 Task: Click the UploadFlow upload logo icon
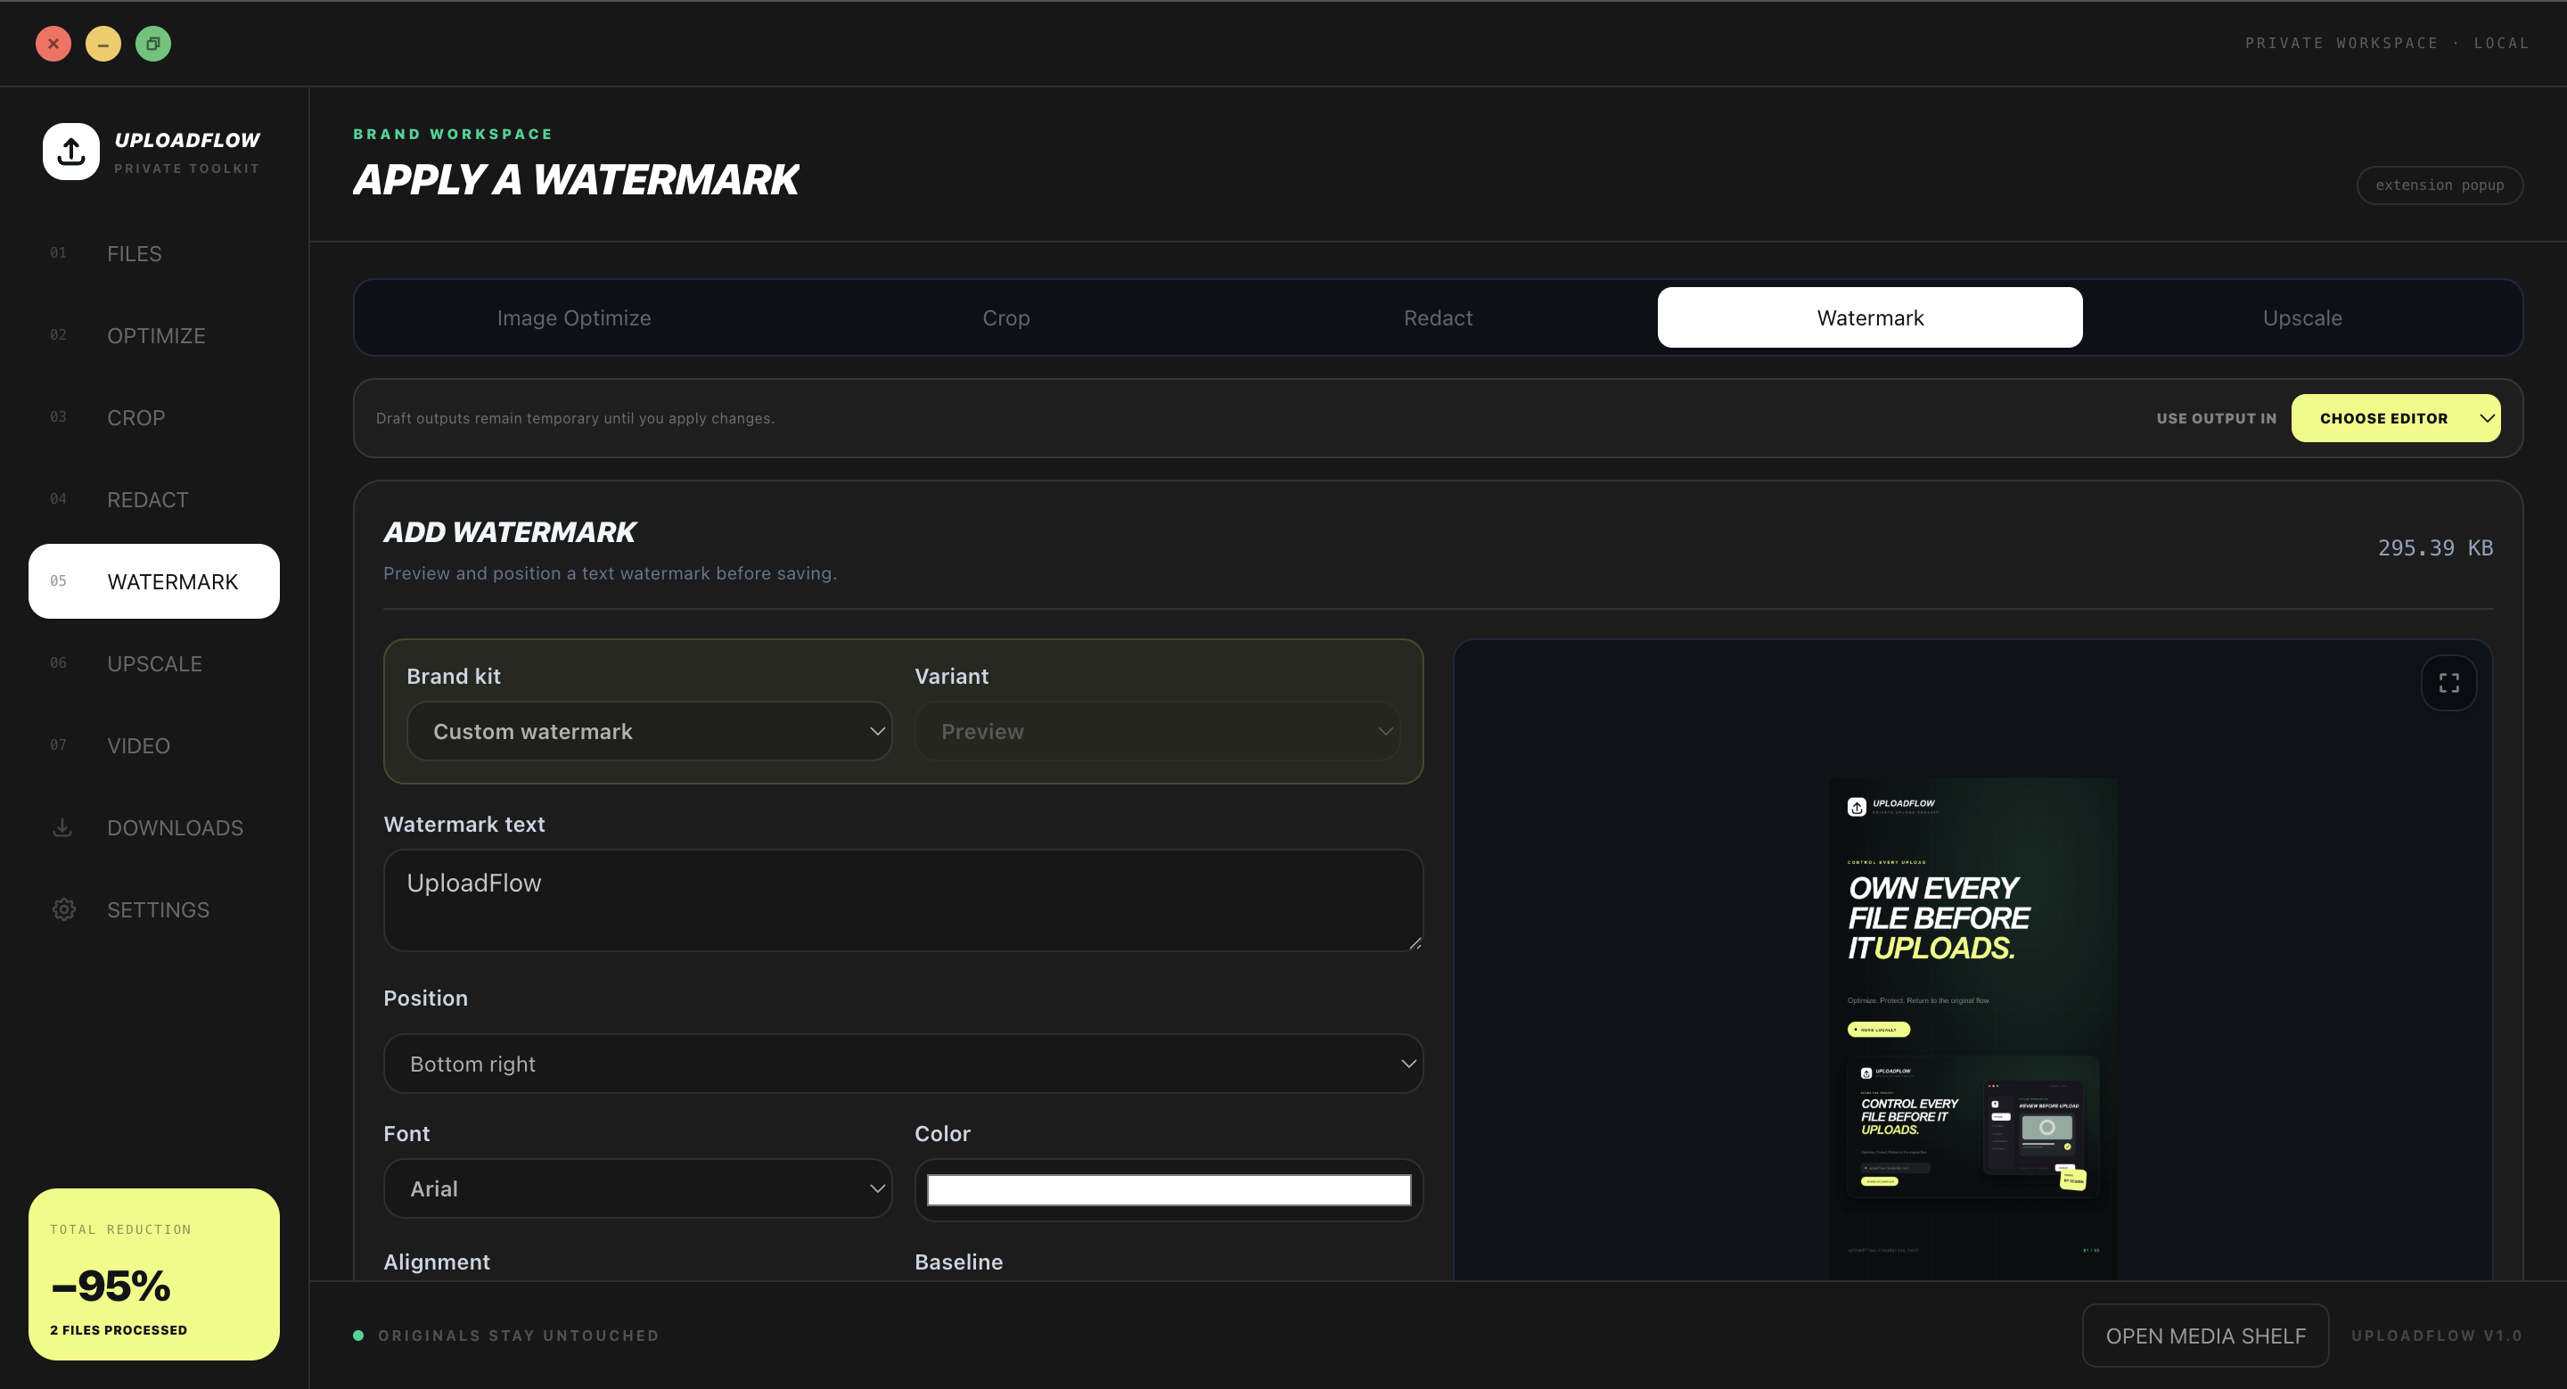click(70, 152)
